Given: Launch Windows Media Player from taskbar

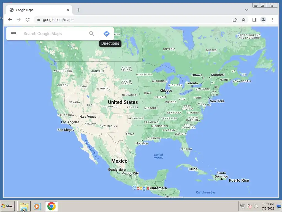Looking at the screenshot, I should click(37, 206).
